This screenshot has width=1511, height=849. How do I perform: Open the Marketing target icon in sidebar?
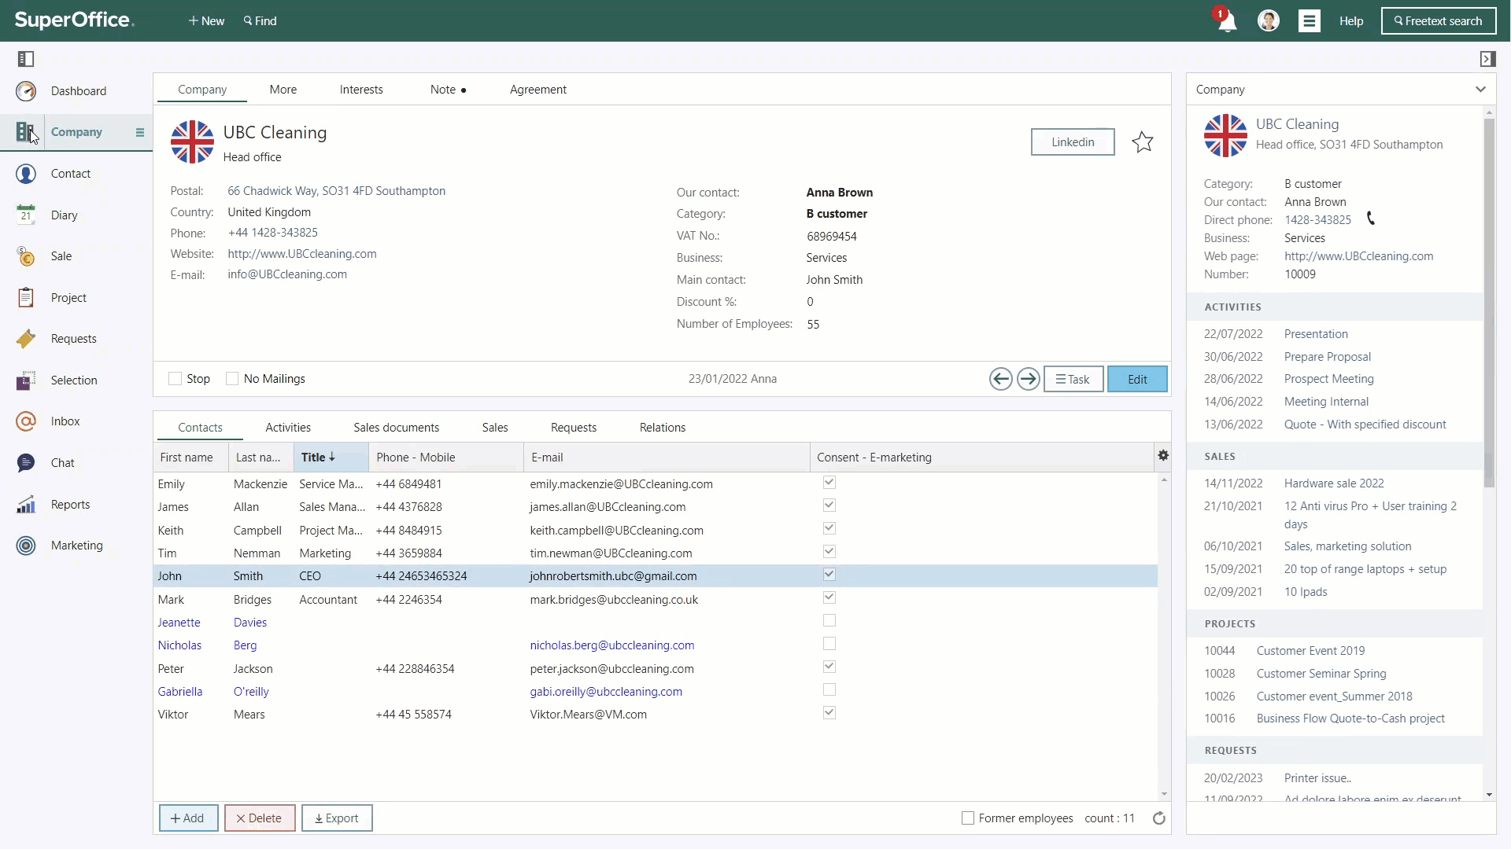26,546
